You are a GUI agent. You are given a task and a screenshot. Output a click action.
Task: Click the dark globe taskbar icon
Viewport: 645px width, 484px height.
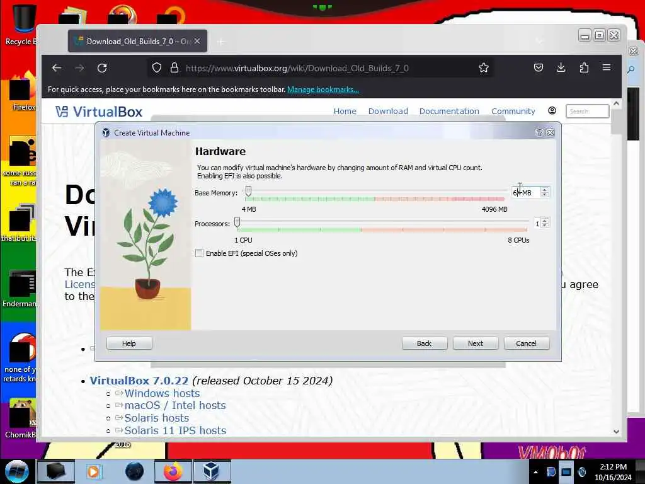[x=134, y=471]
